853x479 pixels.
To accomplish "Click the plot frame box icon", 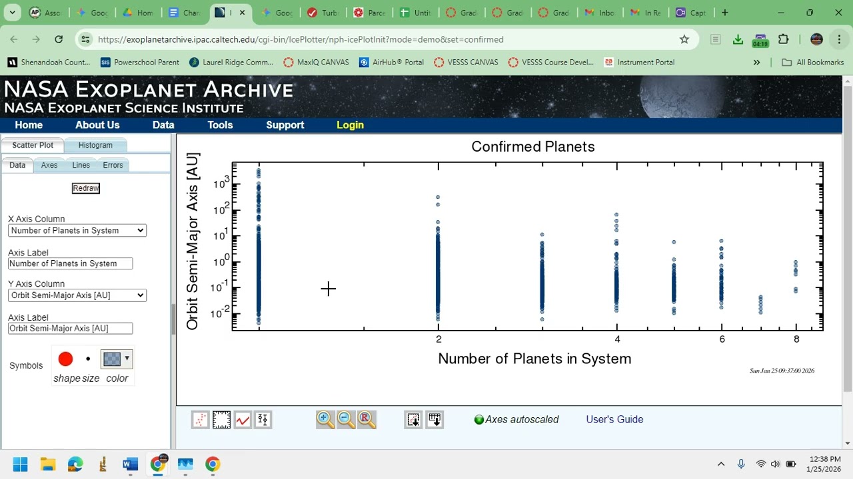I will point(221,420).
